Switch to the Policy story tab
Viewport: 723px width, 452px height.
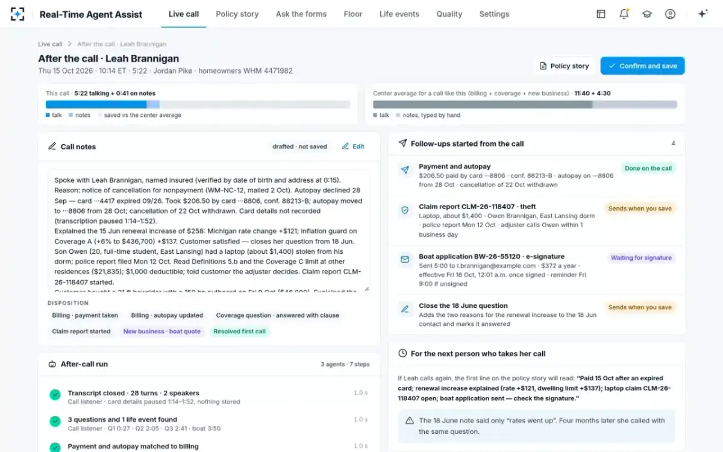237,14
